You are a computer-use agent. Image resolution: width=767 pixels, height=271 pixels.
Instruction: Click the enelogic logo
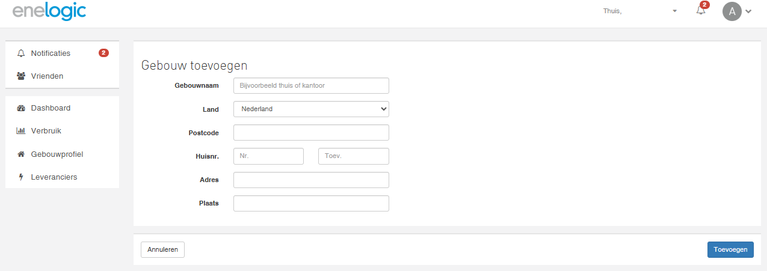click(49, 11)
